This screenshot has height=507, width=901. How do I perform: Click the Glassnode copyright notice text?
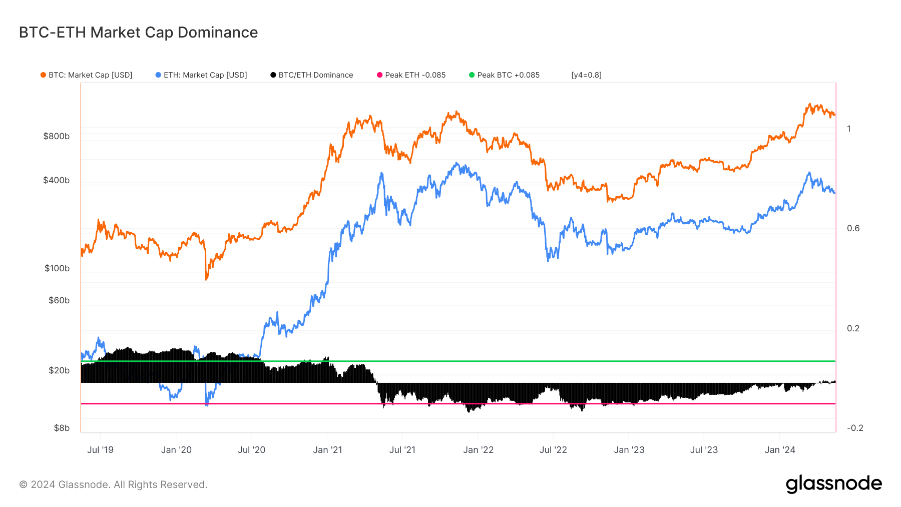click(113, 484)
